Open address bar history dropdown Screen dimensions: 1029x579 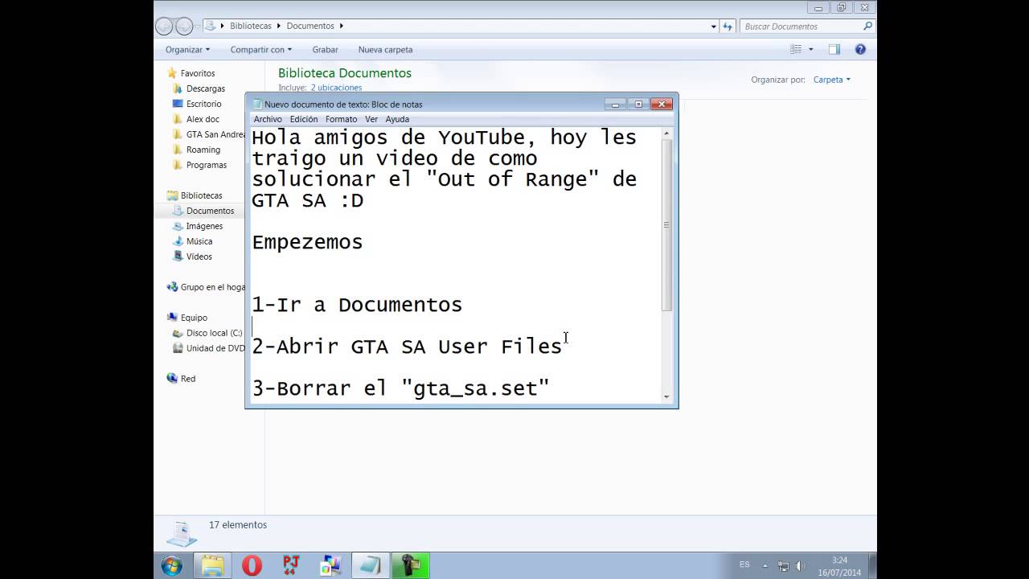coord(713,27)
